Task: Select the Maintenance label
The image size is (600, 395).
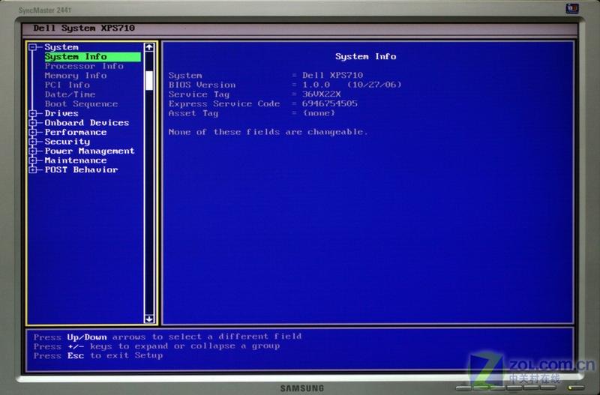Action: [76, 160]
